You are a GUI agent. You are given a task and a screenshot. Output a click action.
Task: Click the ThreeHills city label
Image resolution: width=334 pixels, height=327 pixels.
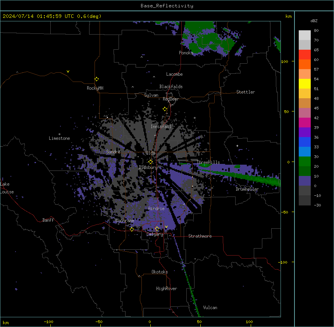(x=208, y=162)
